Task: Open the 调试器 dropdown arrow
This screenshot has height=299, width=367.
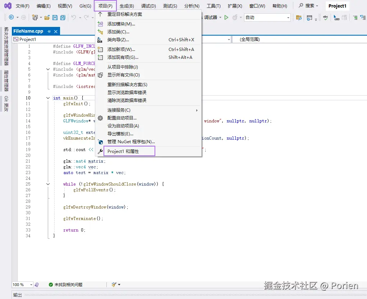Action: coord(220,18)
